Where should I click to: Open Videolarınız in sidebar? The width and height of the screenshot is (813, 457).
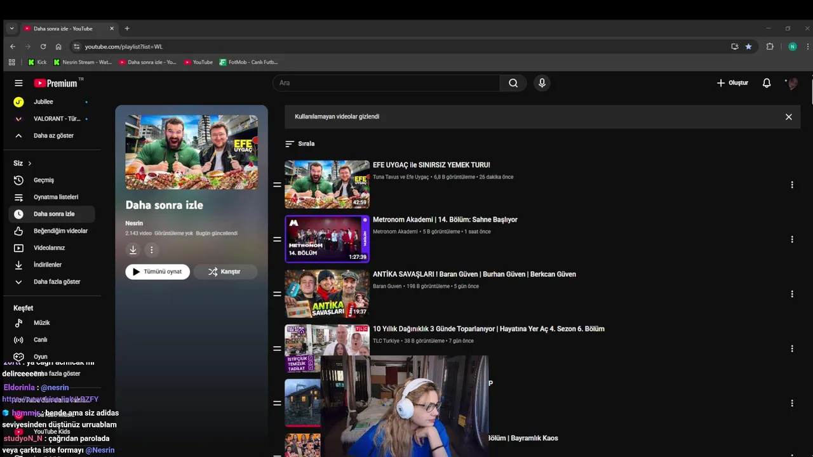(x=52, y=248)
